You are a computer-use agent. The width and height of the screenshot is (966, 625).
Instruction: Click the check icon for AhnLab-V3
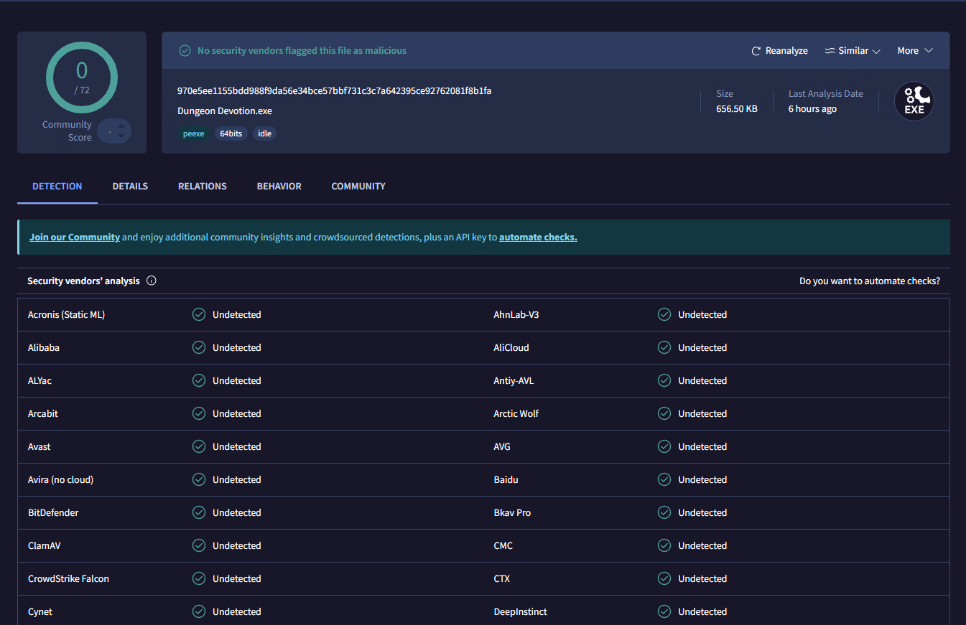[x=664, y=314]
